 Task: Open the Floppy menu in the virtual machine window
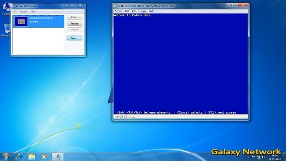(142, 11)
